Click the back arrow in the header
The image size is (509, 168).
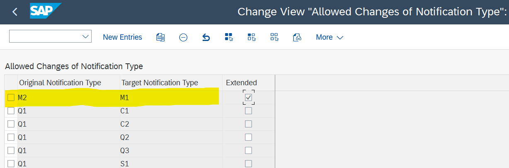coord(15,12)
